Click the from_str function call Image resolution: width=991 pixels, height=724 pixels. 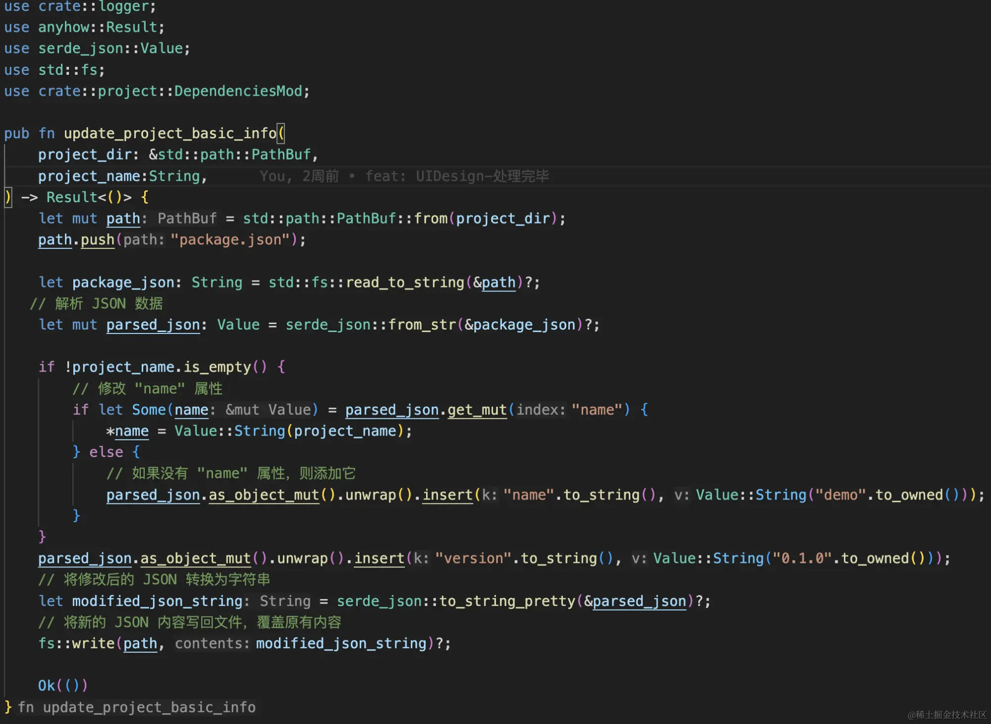click(422, 325)
